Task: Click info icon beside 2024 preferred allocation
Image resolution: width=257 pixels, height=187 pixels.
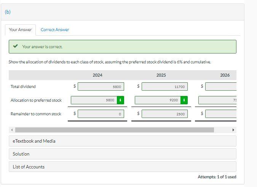Action: click(x=120, y=100)
